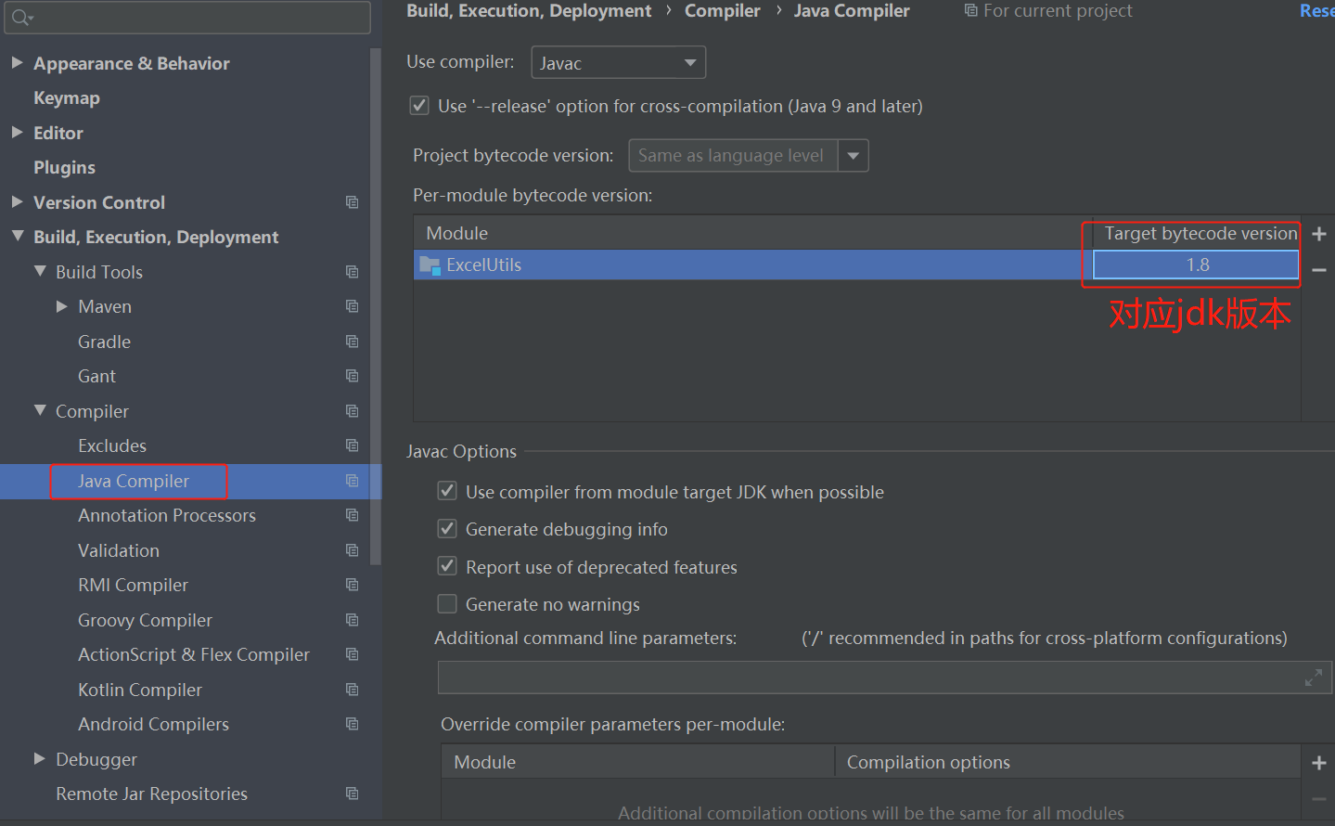Enable the 'Generate no warnings' checkbox
The image size is (1335, 826).
click(446, 603)
